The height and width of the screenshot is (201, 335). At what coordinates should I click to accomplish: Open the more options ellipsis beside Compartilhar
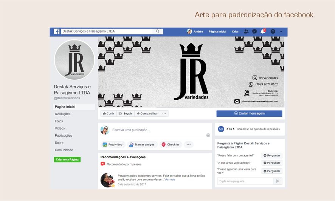(164, 113)
